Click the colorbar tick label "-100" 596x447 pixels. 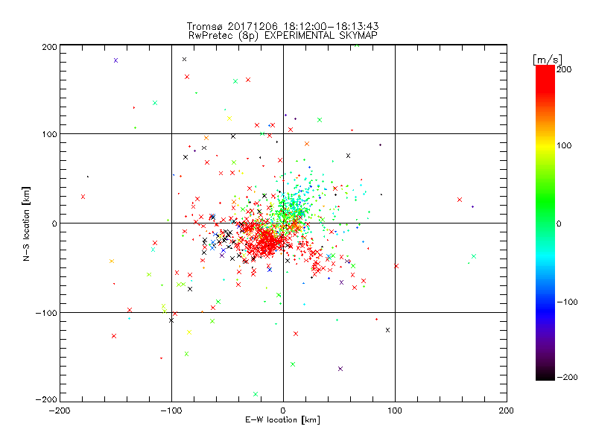tap(567, 302)
